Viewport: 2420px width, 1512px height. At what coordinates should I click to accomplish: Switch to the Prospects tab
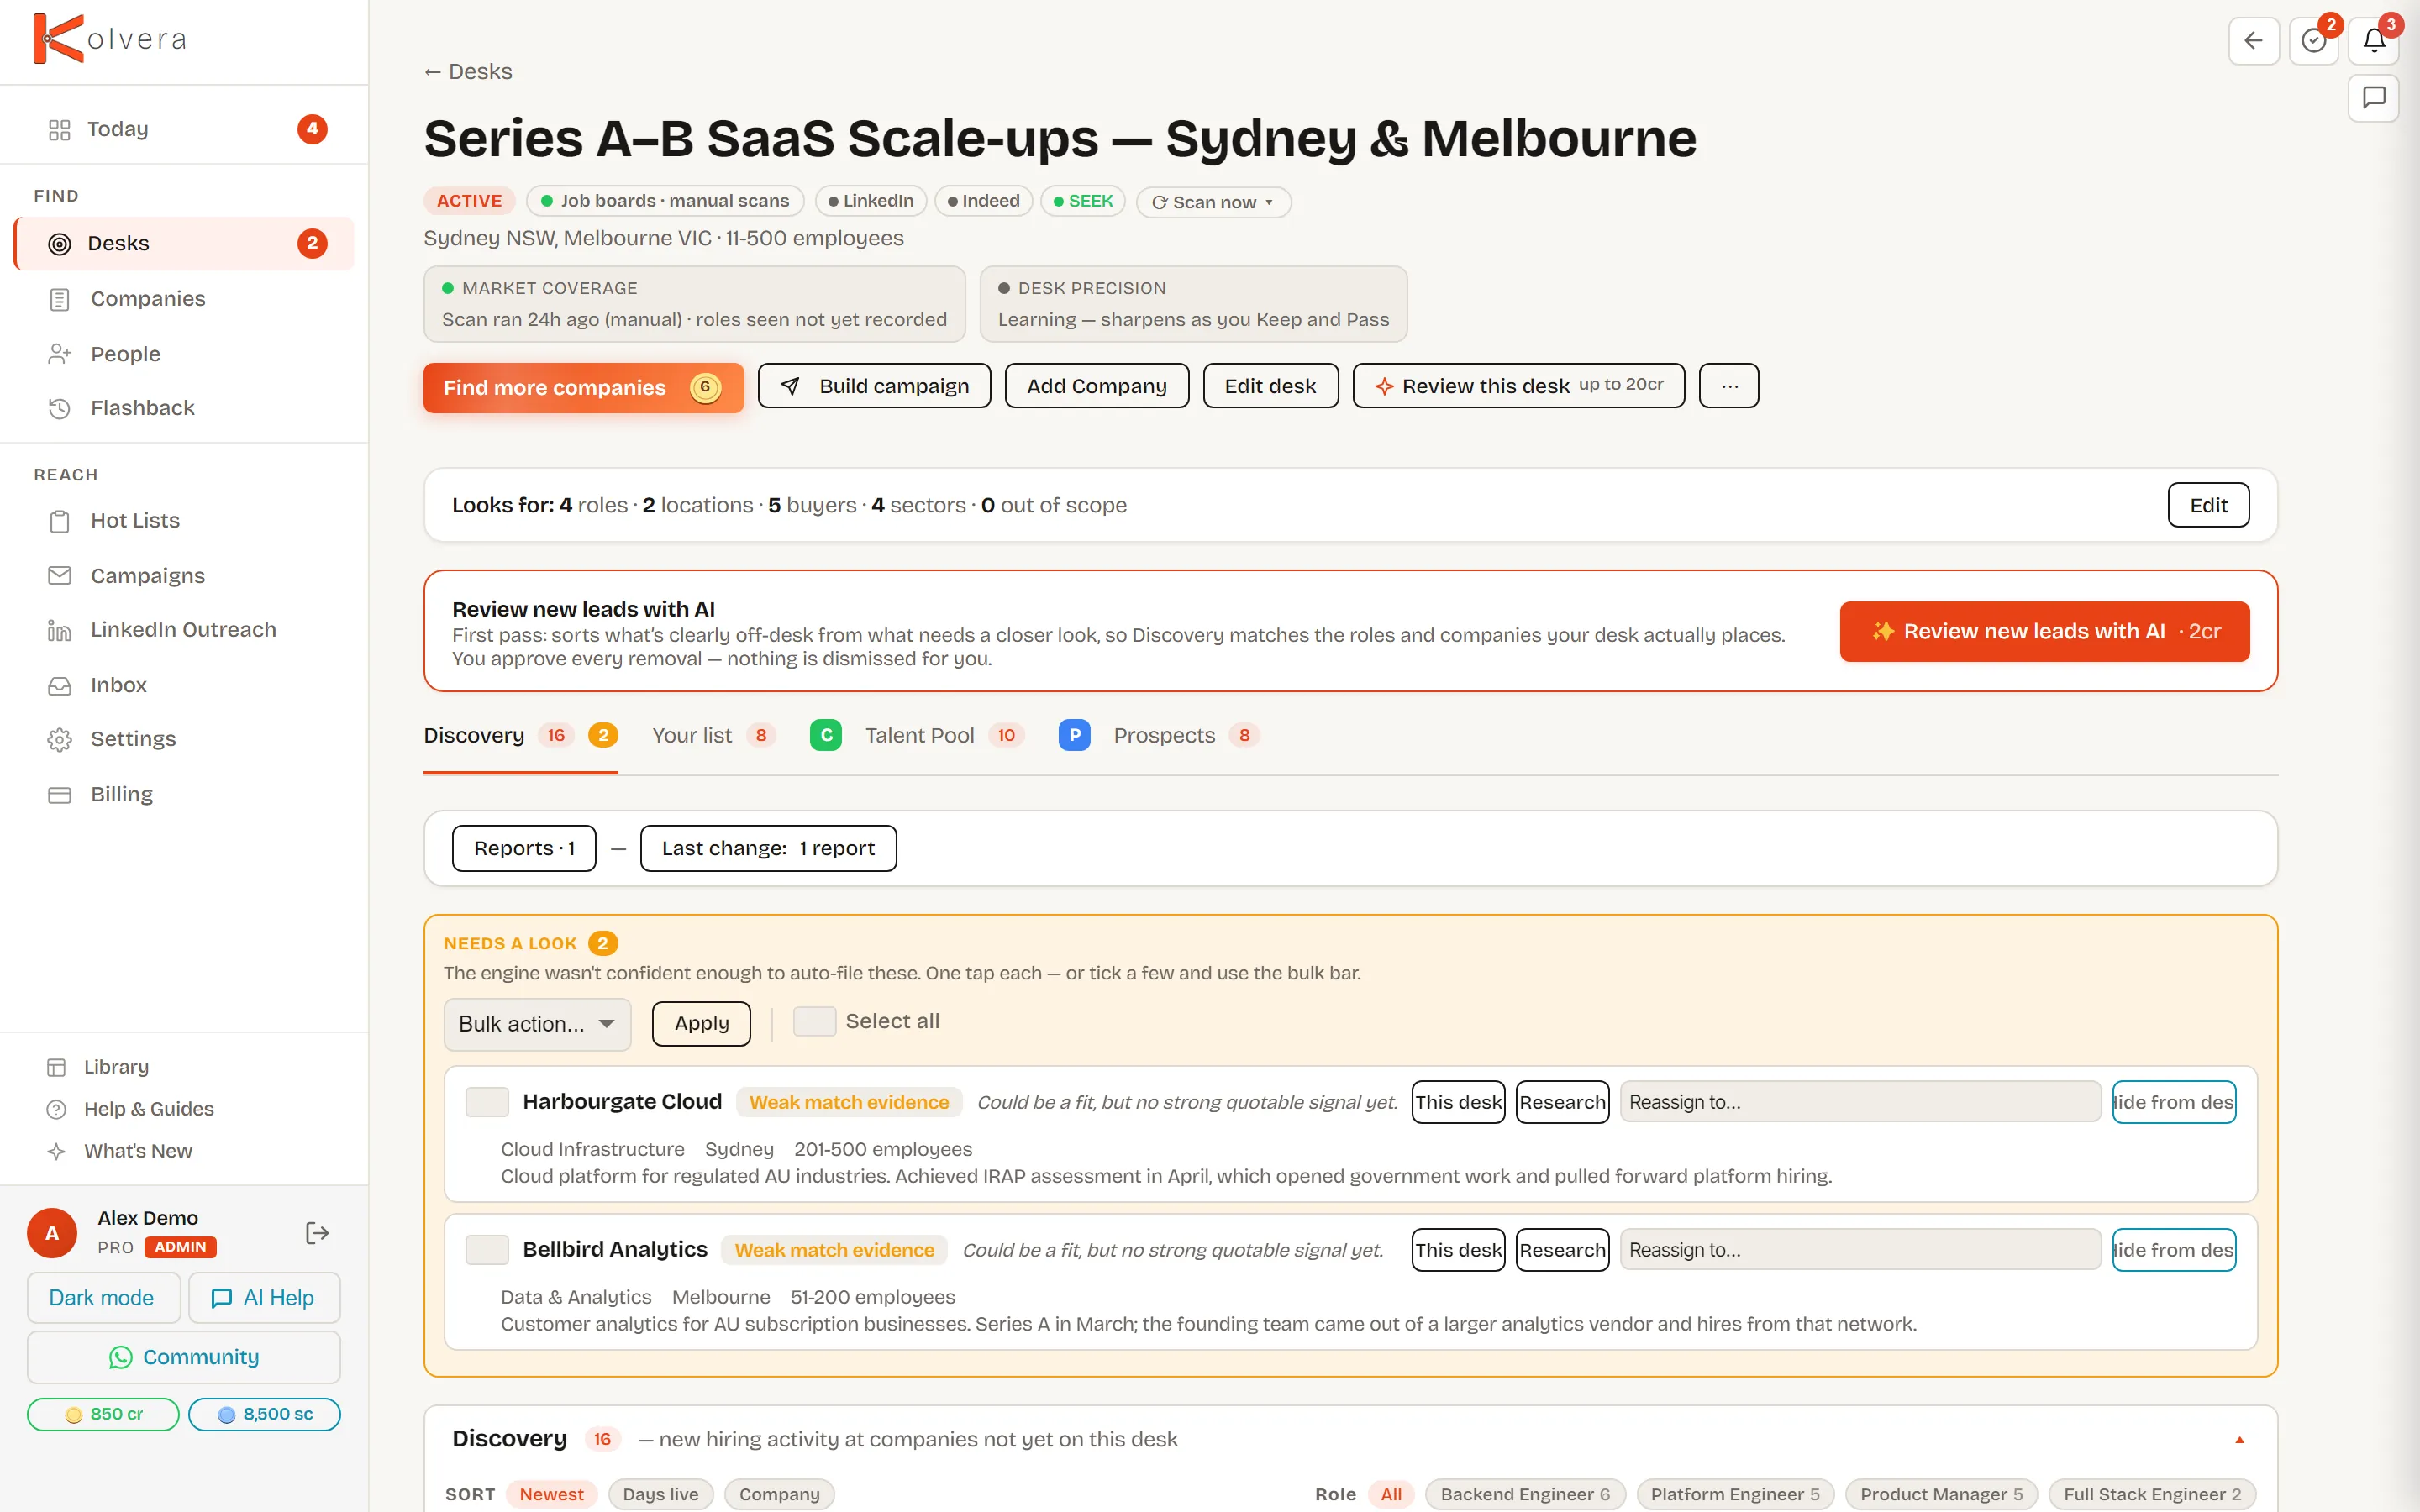(x=1160, y=736)
